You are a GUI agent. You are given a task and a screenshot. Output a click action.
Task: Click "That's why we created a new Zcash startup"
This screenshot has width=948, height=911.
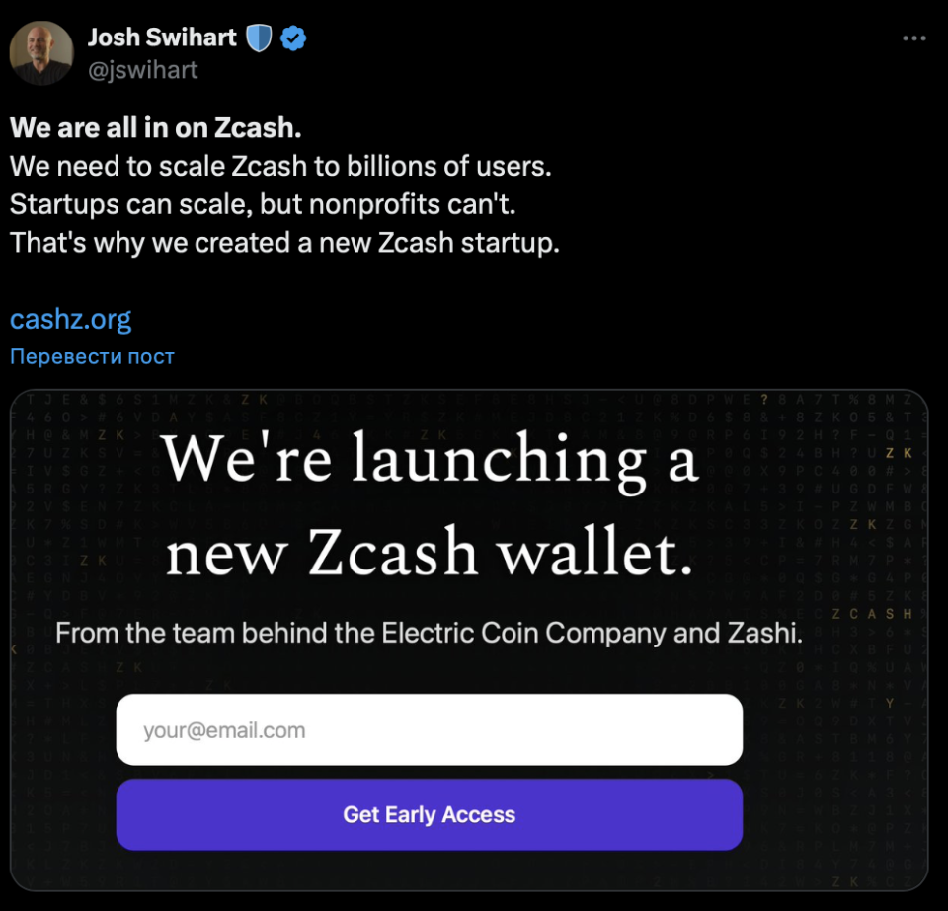[284, 243]
